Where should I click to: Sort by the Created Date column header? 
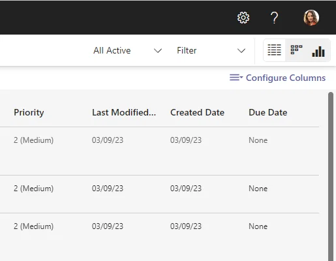[197, 112]
